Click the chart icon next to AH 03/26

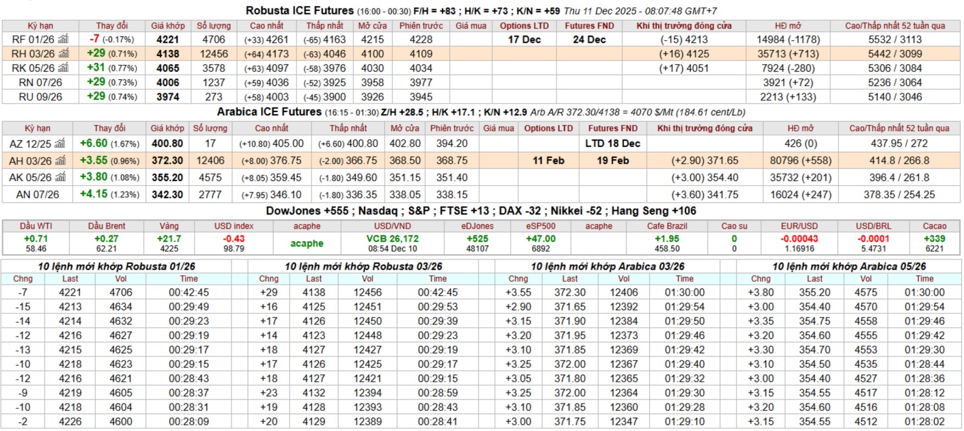[60, 161]
